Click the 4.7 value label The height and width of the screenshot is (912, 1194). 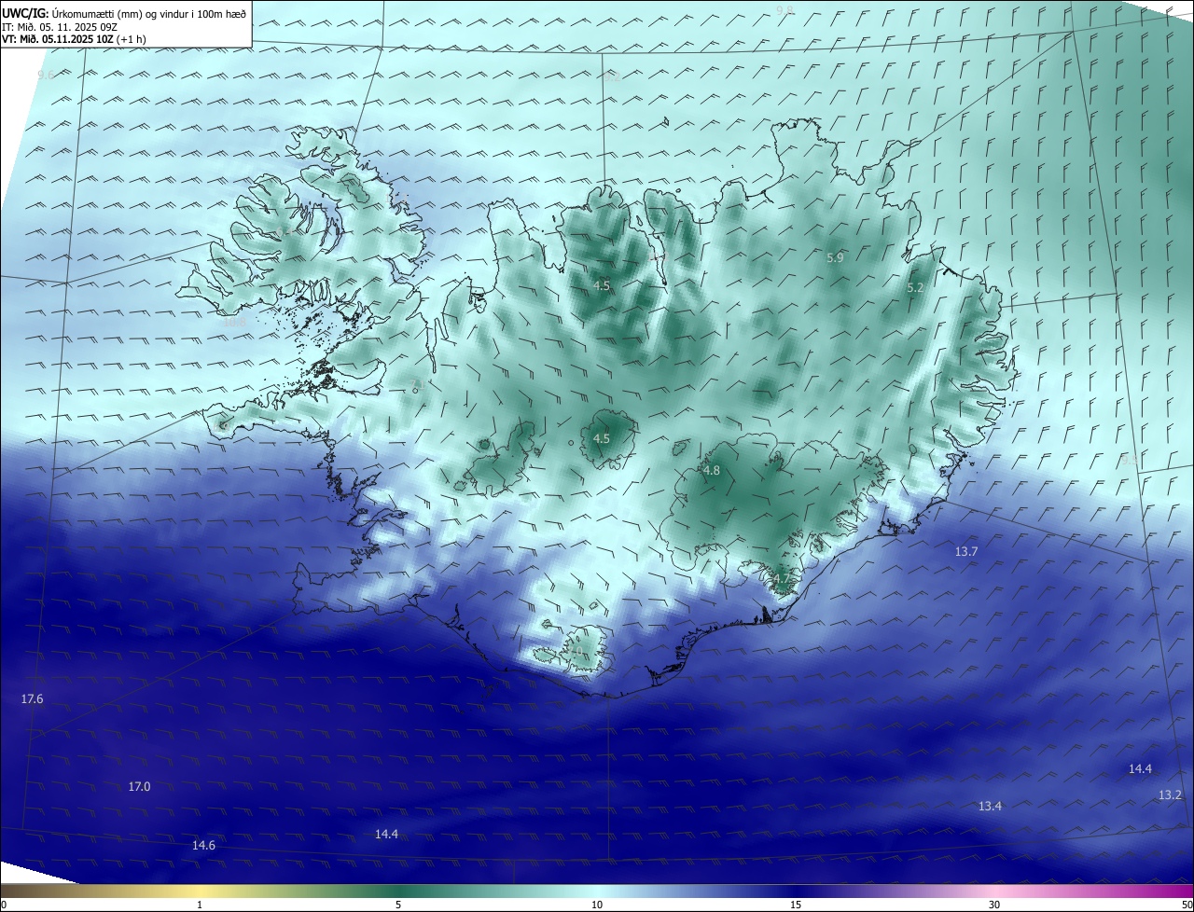[781, 579]
